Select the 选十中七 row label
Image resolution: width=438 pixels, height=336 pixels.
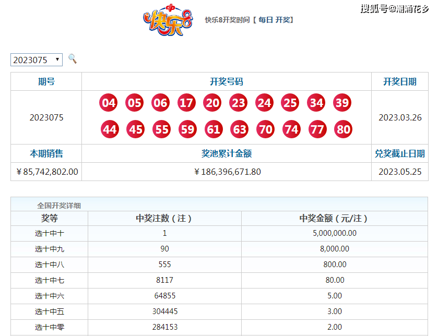point(50,280)
